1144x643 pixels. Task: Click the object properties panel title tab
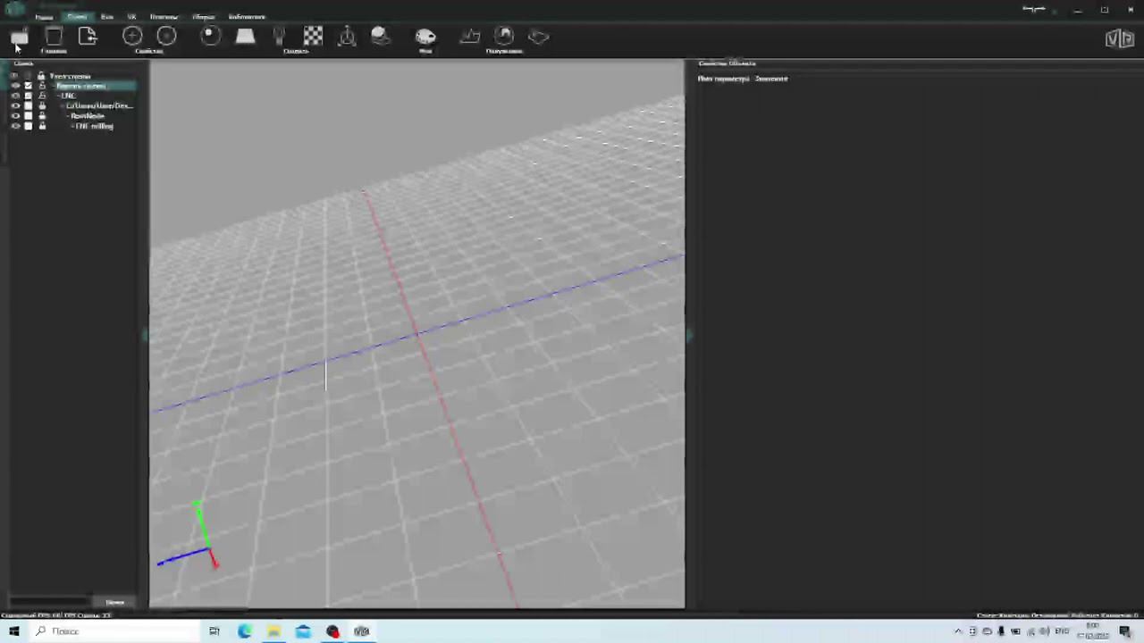727,63
